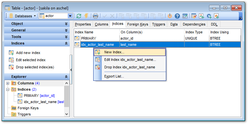Viewport: 248px width, 124px height.
Task: Select PRIMARY [actor_id] in Explorer tree
Action: click(x=39, y=96)
